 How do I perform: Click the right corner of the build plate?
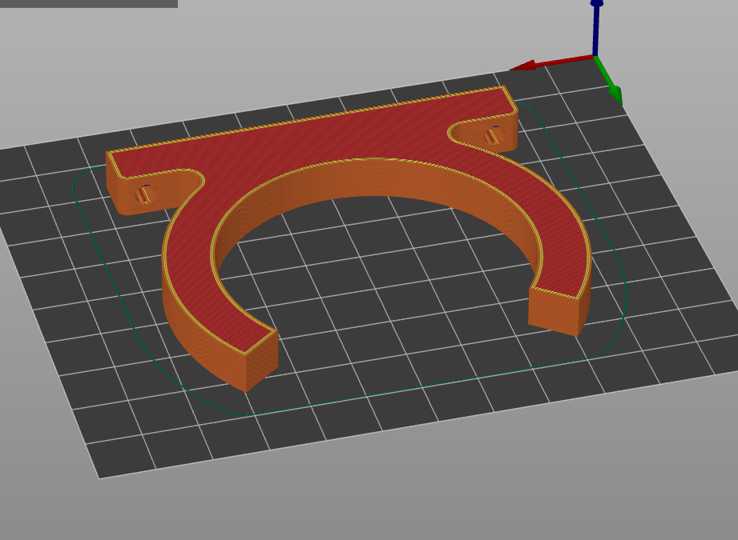click(712, 373)
